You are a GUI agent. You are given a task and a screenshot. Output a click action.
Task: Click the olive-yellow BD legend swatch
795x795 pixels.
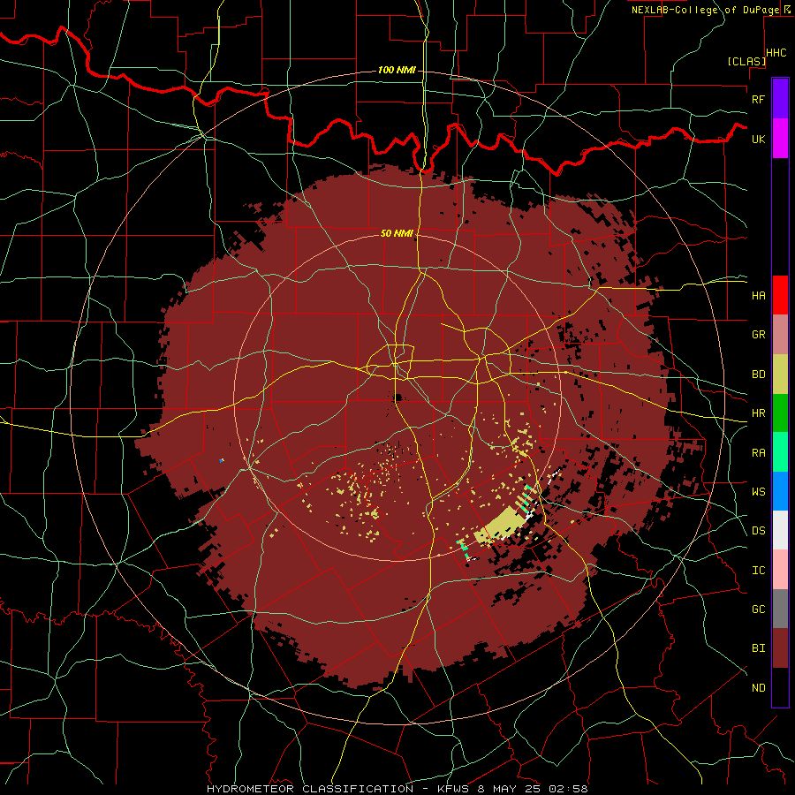click(x=780, y=375)
